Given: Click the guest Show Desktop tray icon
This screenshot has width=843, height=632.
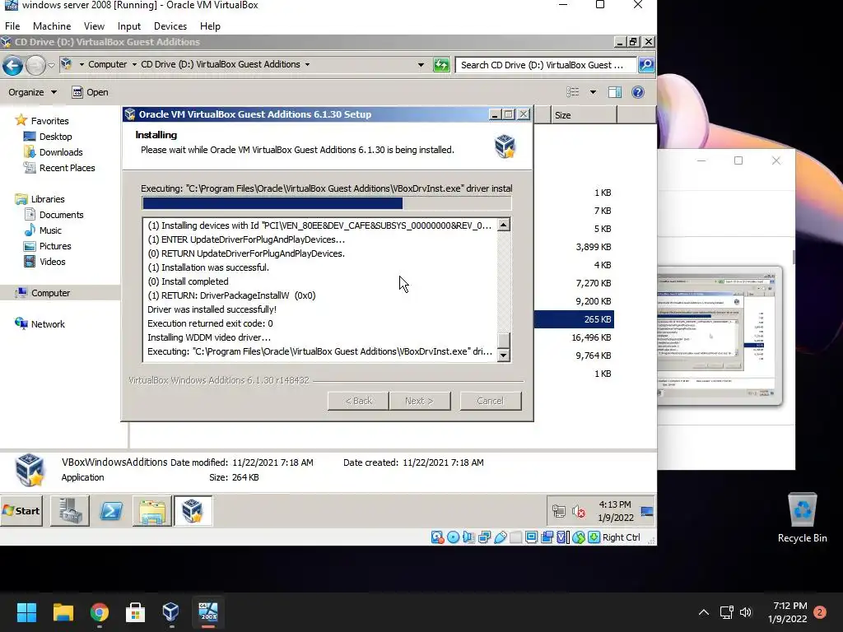Looking at the screenshot, I should 647,511.
